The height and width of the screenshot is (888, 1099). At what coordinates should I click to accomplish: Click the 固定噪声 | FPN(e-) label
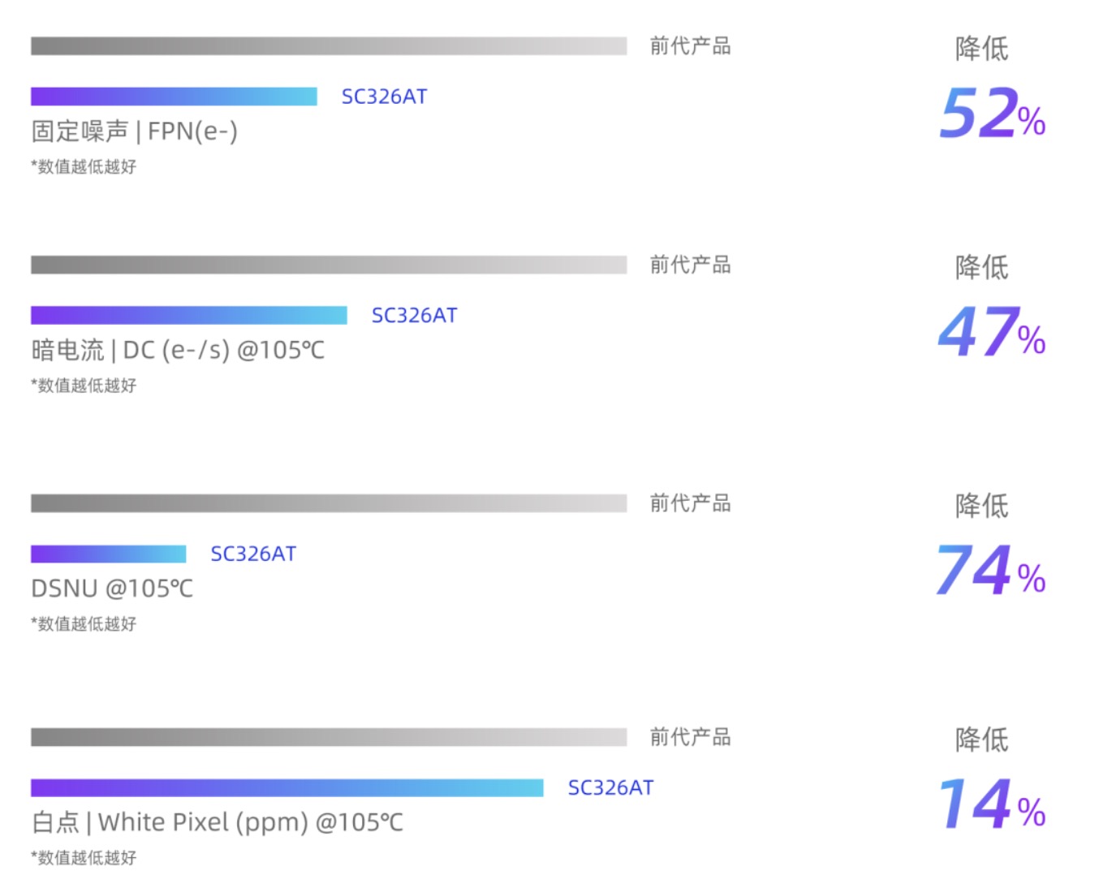coord(135,131)
